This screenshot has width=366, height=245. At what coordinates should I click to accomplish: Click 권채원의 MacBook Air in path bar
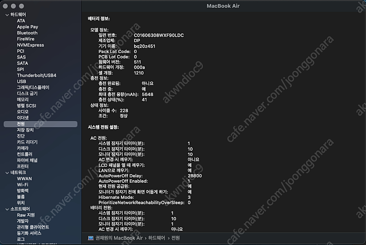point(119,238)
